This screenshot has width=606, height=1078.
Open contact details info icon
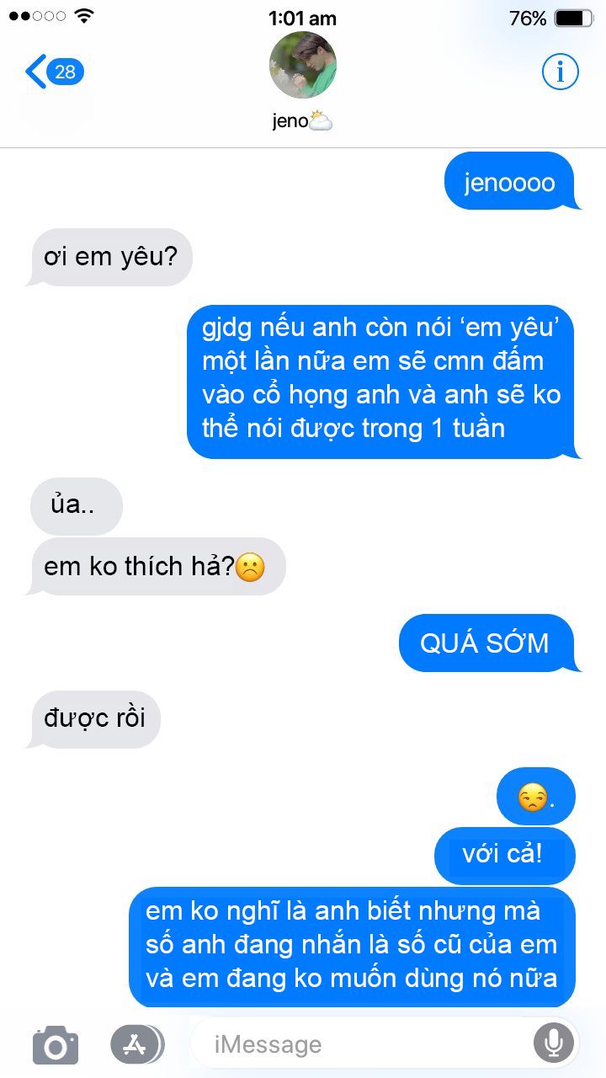click(x=560, y=72)
